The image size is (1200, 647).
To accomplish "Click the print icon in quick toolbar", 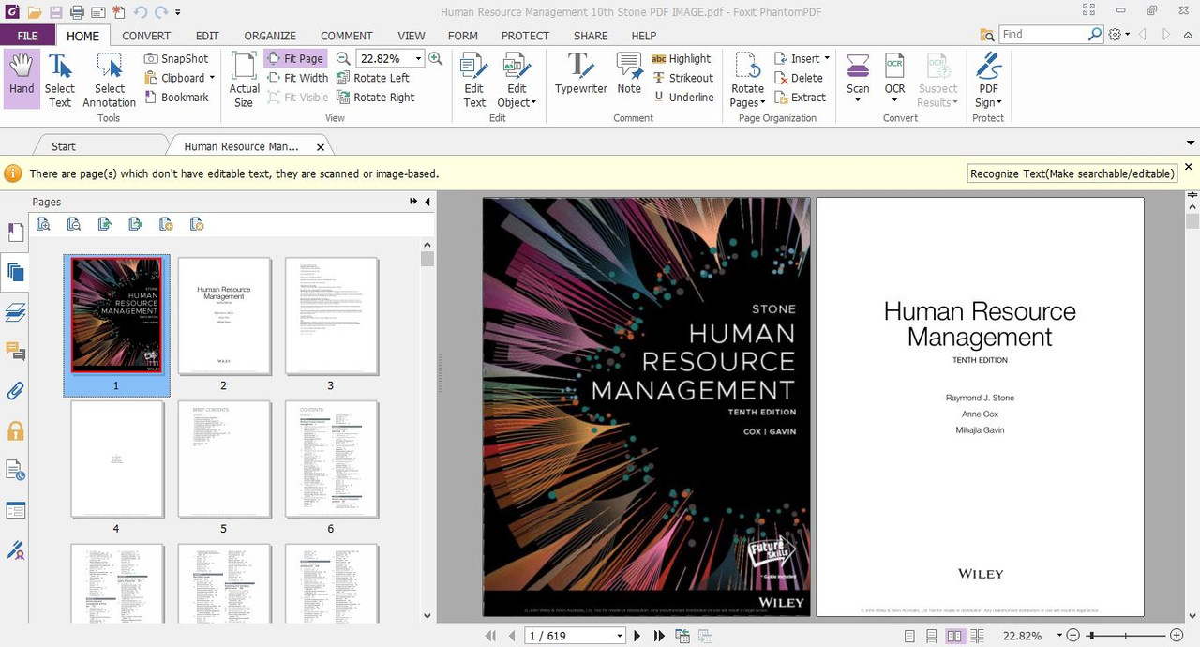I will click(77, 12).
